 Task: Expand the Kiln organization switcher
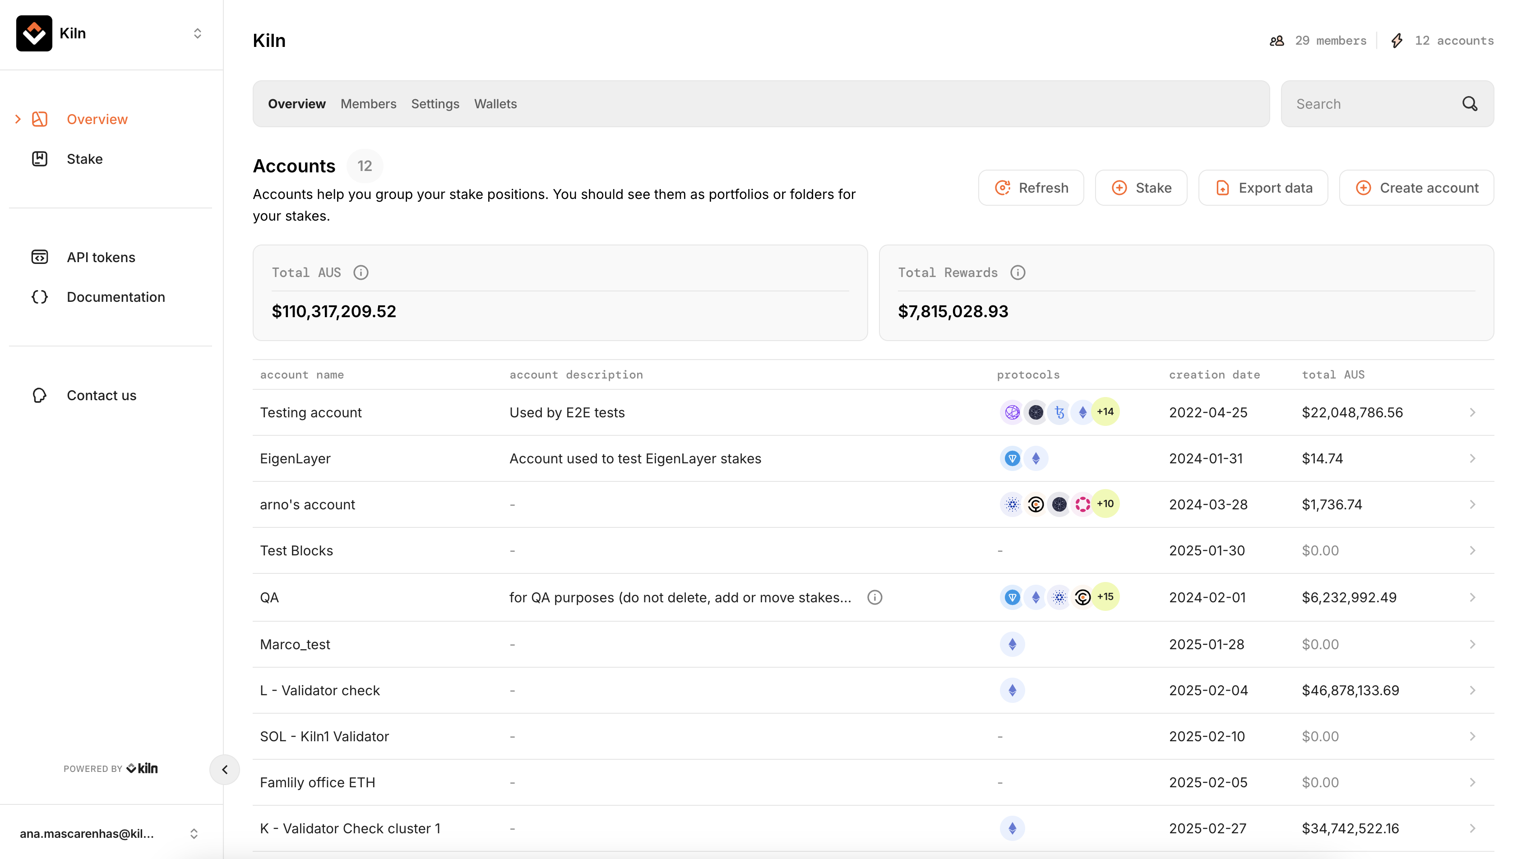(x=197, y=33)
